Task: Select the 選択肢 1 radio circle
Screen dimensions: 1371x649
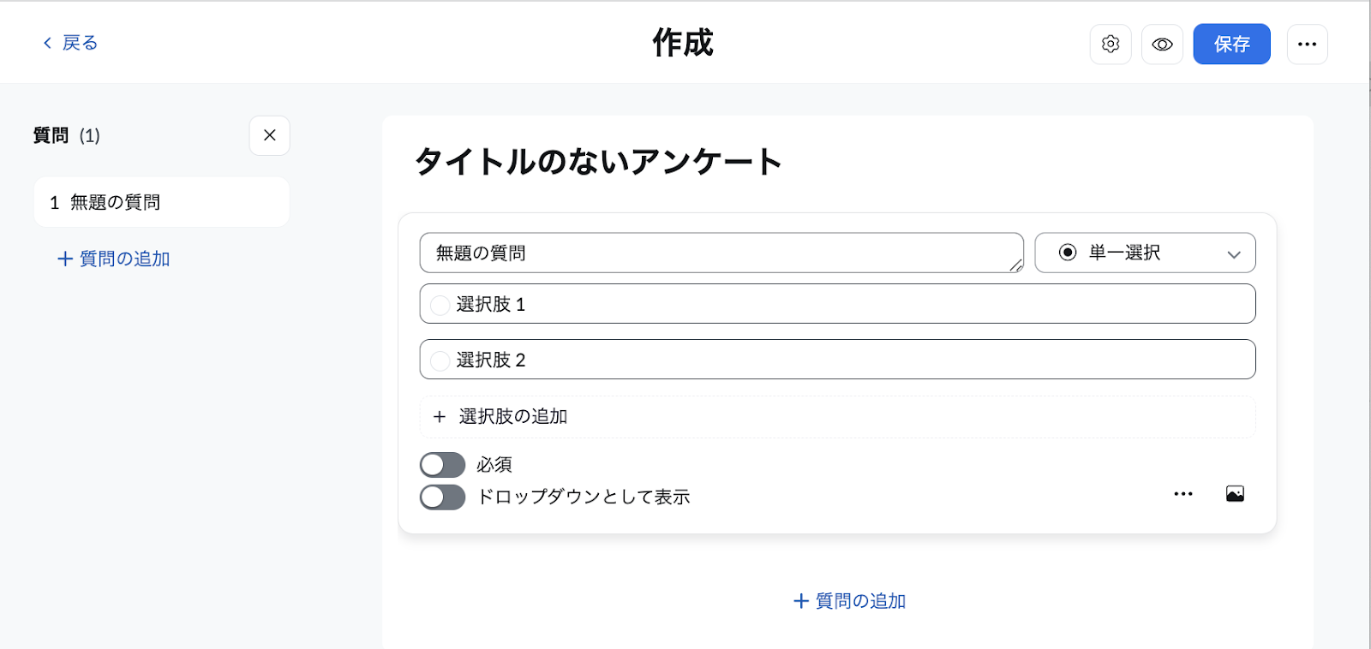Action: tap(440, 305)
